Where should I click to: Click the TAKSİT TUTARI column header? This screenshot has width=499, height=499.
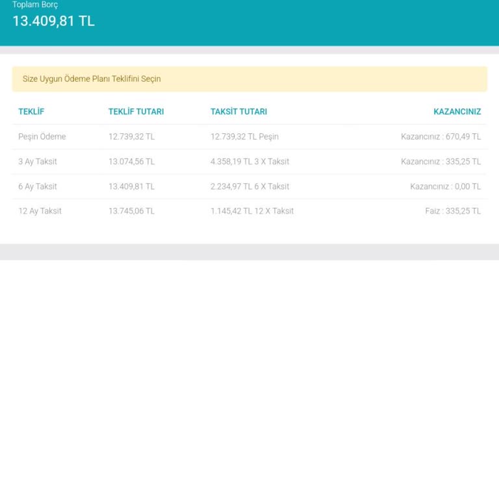pos(238,112)
